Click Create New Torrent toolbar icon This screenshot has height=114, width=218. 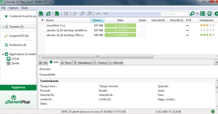(x=57, y=14)
